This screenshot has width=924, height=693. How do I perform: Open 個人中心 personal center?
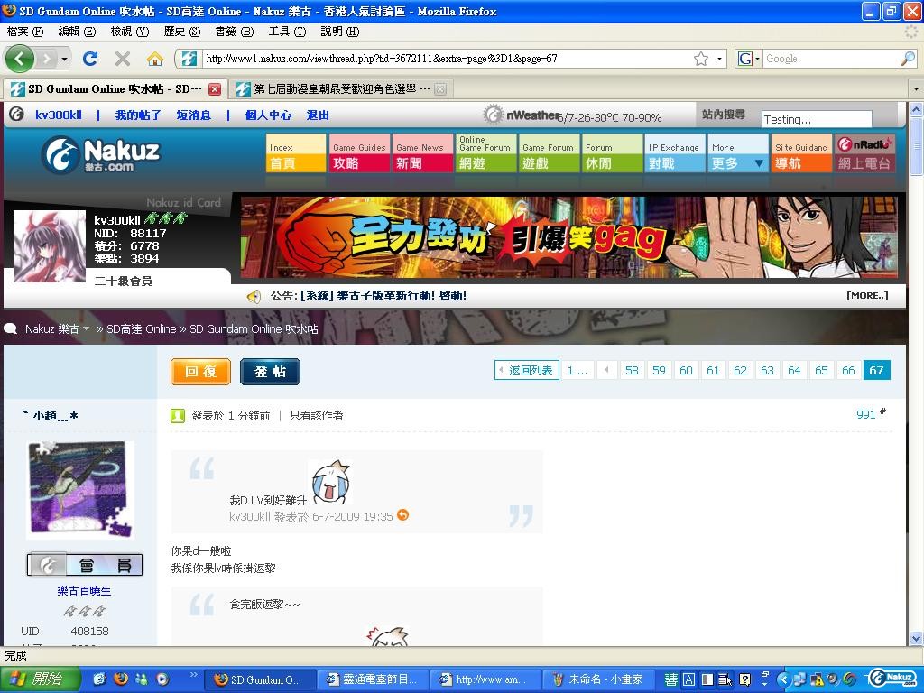(x=268, y=115)
